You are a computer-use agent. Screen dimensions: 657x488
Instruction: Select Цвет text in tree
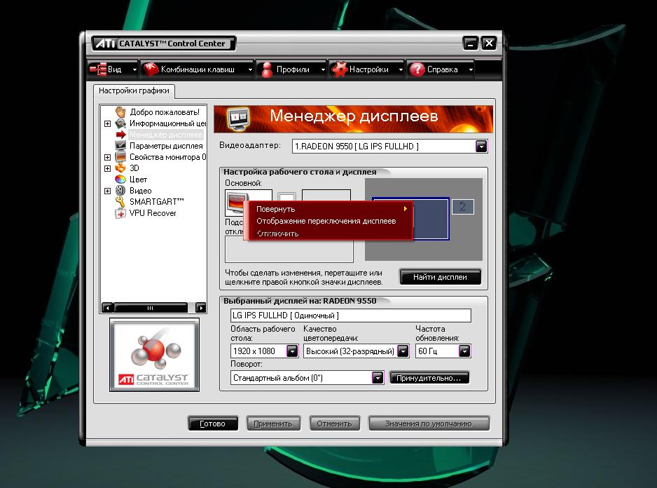(138, 179)
